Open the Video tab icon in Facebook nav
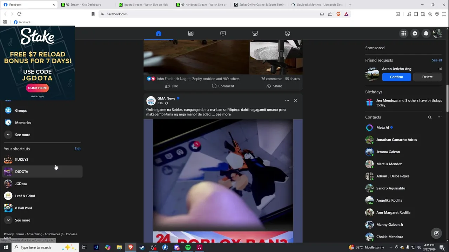The height and width of the screenshot is (252, 449). click(x=223, y=33)
